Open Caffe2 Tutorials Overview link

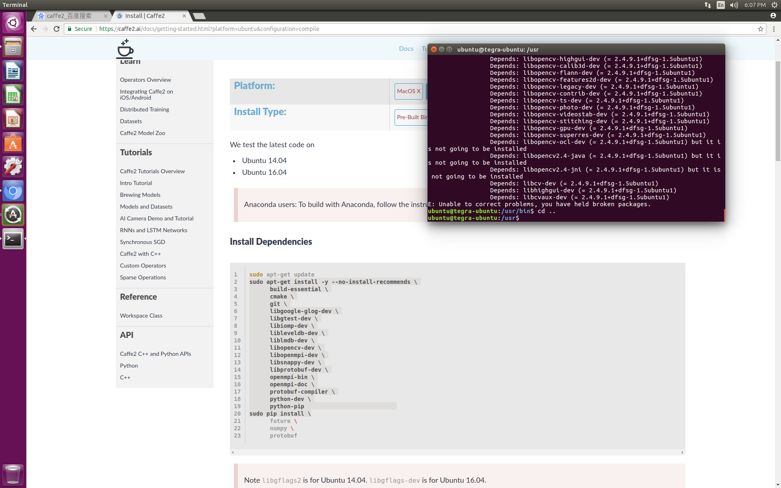[x=152, y=171]
